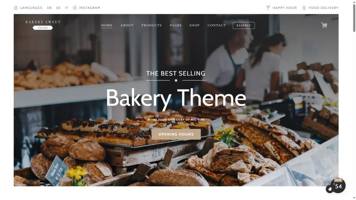This screenshot has height=200, width=356.
Task: Click the cocktail glass Happy Hour icon
Action: click(268, 8)
